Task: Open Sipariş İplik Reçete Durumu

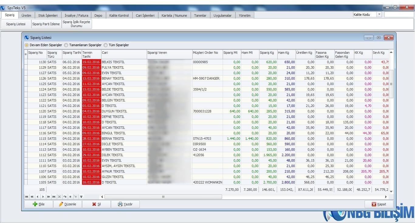Action: 77,24
